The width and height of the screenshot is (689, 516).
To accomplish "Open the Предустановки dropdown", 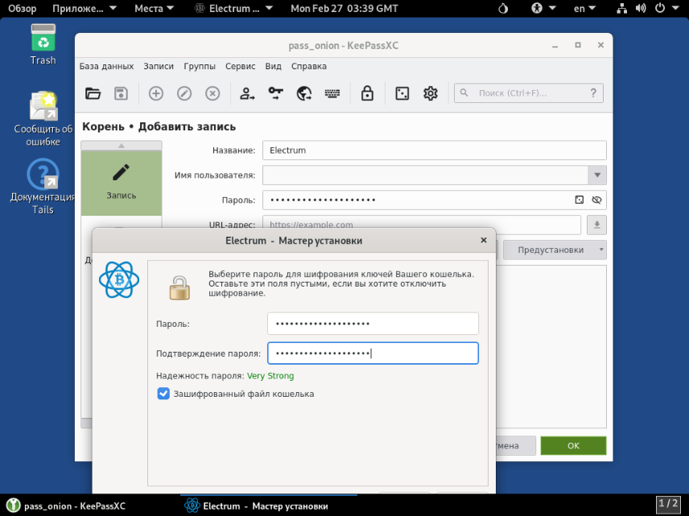I will (x=555, y=250).
